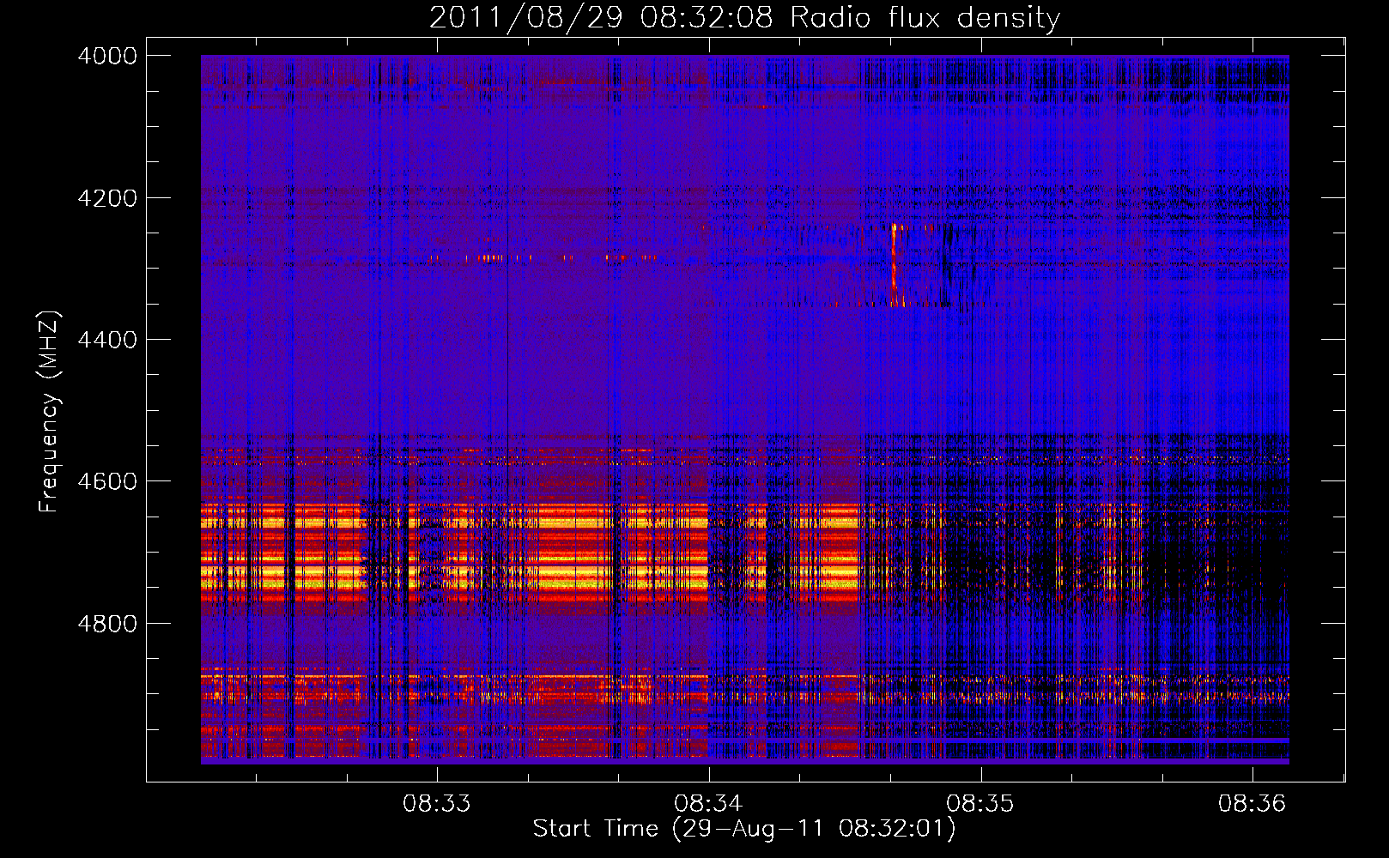The image size is (1389, 858).
Task: Select the 08:34 time axis label
Action: point(708,803)
